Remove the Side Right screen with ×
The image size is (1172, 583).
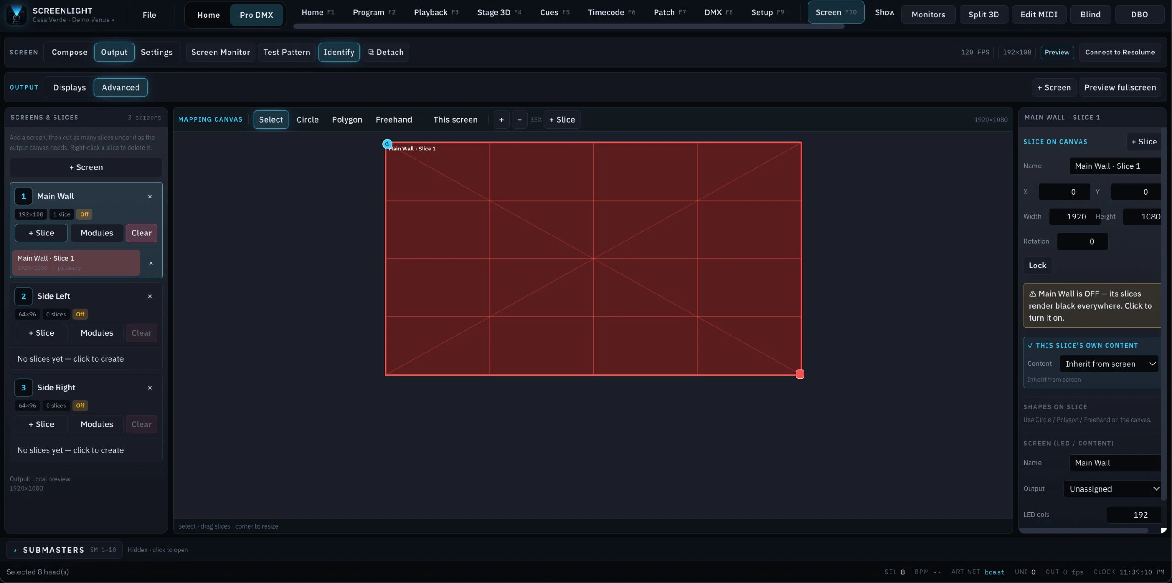(x=150, y=388)
